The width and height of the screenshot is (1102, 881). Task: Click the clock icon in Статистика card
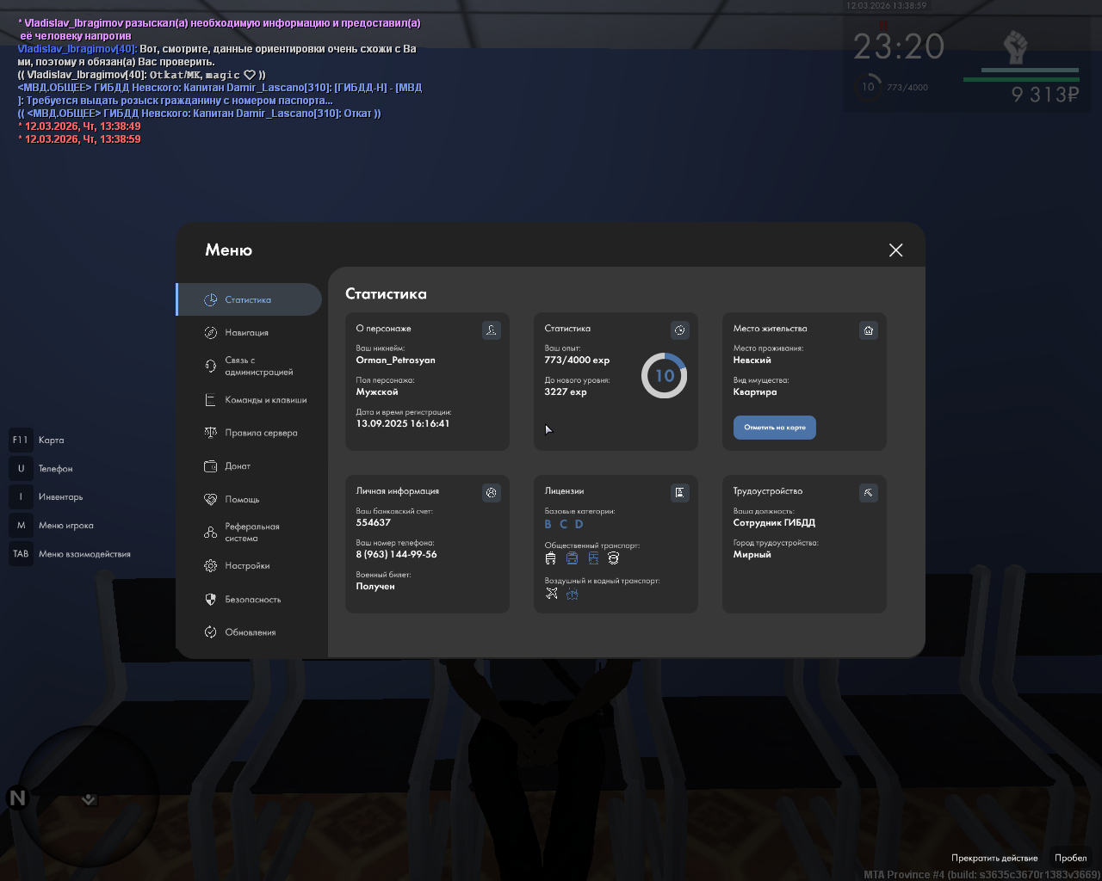pos(680,330)
